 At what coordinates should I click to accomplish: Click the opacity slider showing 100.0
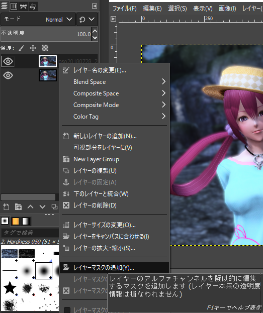coord(46,34)
